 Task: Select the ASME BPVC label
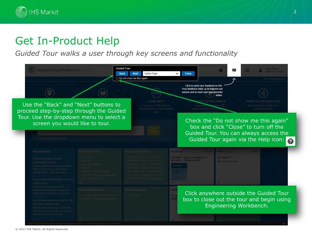(156, 101)
